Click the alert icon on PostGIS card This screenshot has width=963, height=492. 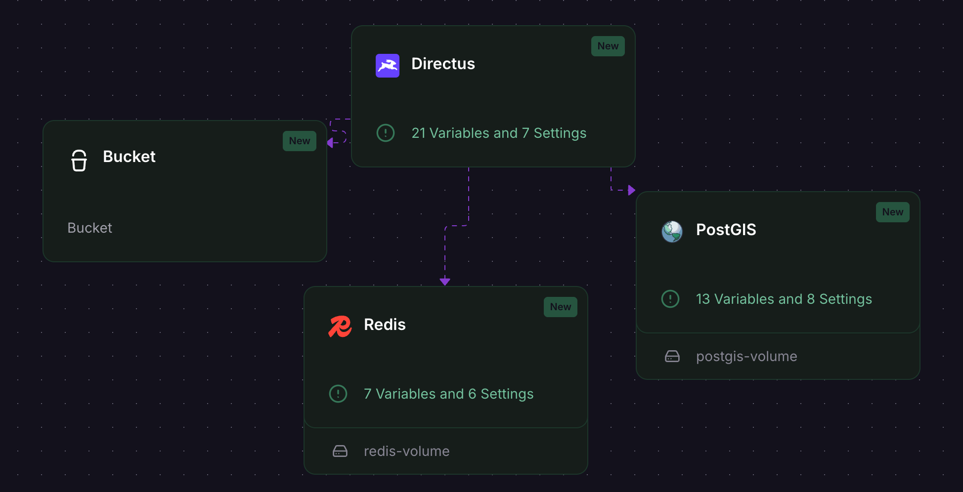670,299
